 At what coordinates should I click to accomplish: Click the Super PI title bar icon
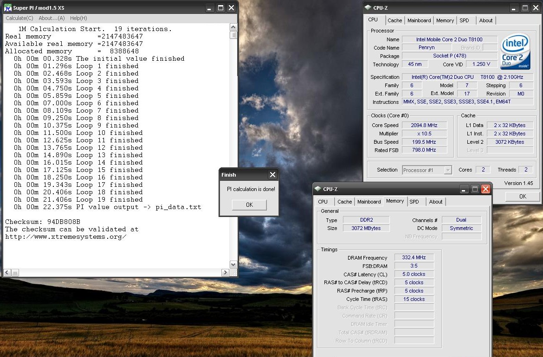[x=7, y=7]
